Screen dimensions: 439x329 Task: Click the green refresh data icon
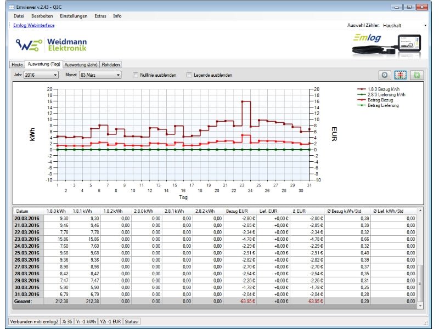(416, 75)
